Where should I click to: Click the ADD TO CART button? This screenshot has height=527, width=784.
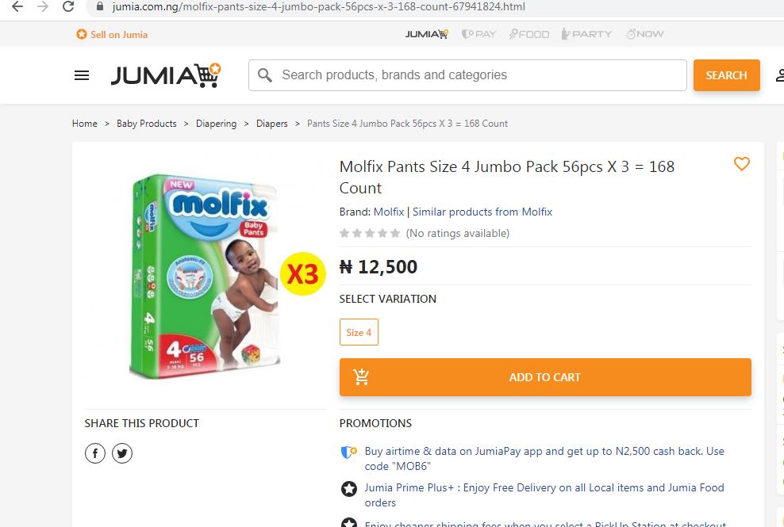(544, 377)
